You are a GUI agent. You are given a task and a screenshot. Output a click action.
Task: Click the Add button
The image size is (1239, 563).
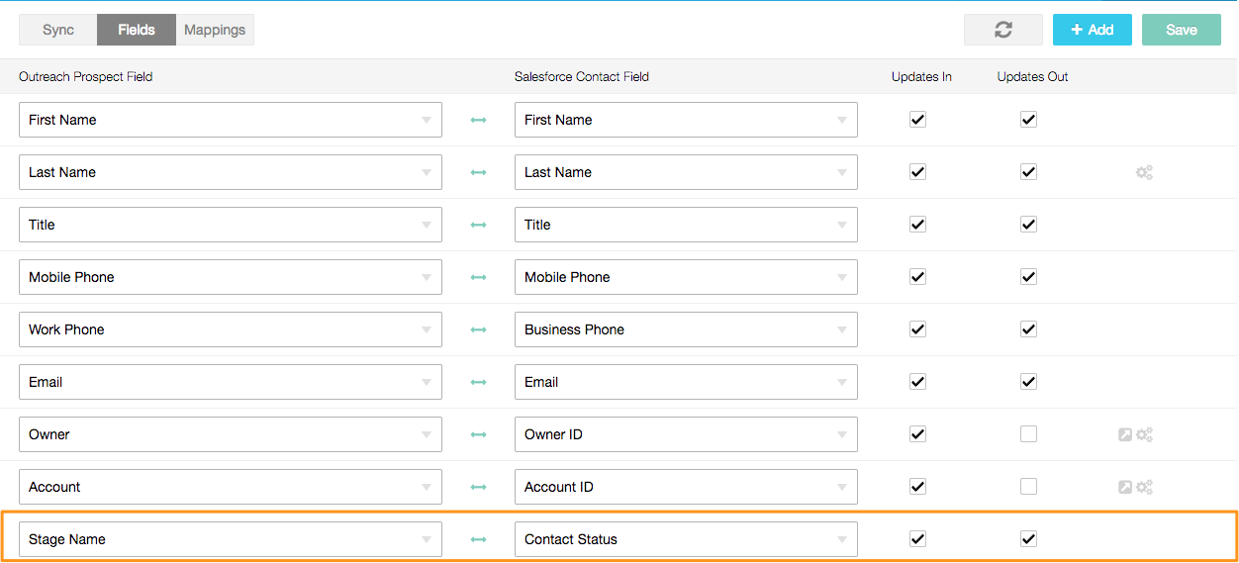tap(1093, 30)
